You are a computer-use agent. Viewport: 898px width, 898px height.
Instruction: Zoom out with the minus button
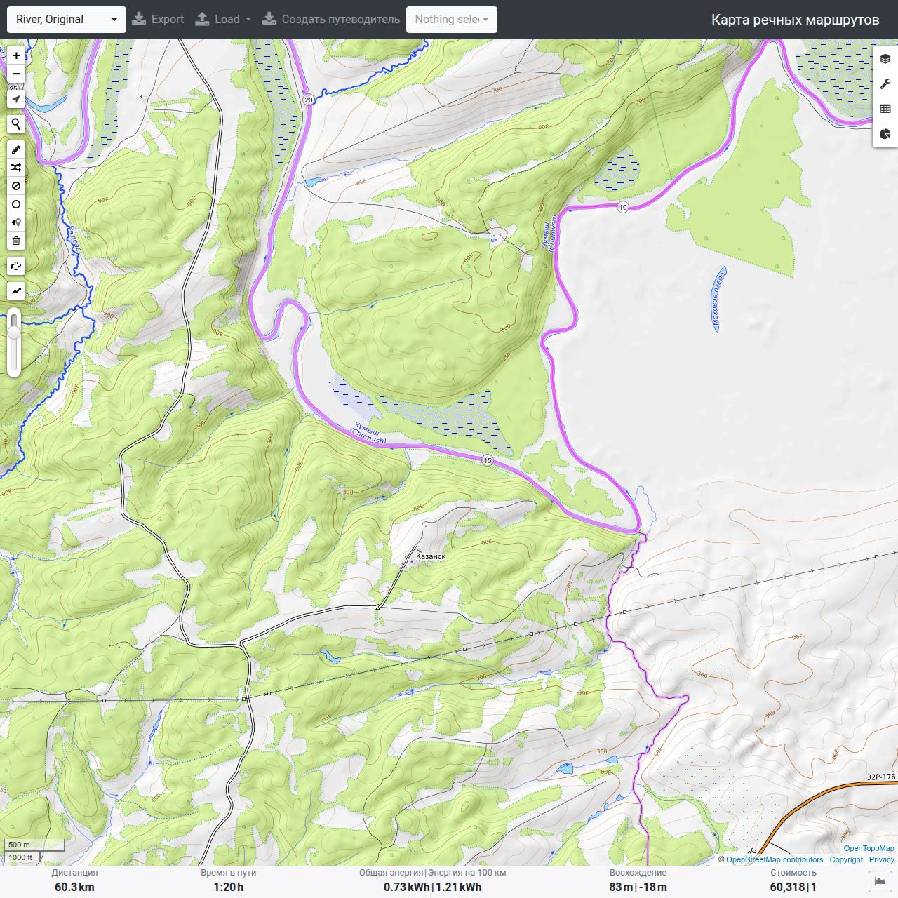tap(16, 74)
